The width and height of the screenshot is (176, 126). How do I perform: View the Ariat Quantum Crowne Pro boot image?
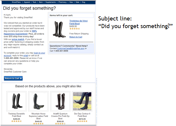pyautogui.click(x=60, y=101)
